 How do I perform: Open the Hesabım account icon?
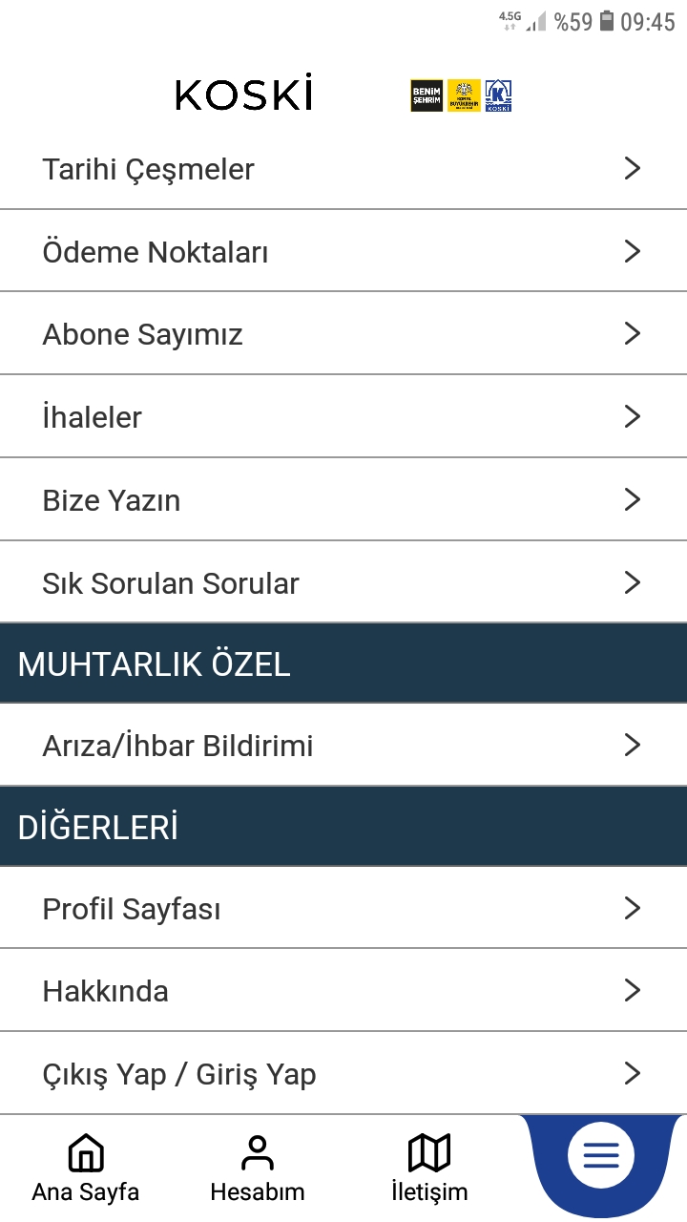pyautogui.click(x=258, y=1153)
